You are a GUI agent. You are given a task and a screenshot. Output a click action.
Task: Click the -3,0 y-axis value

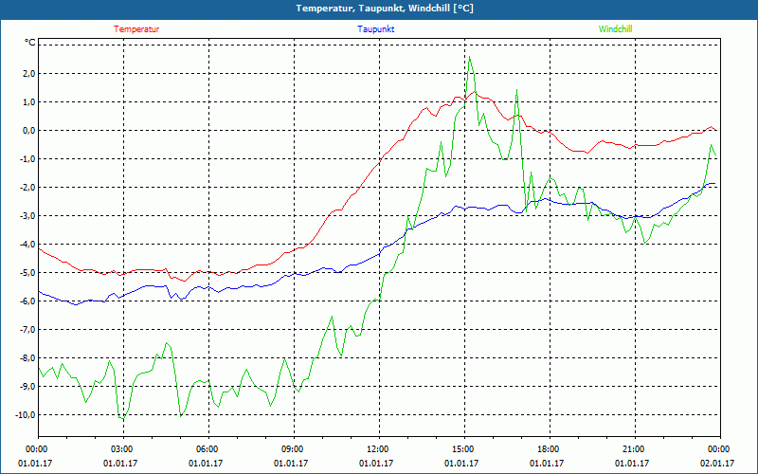click(27, 216)
